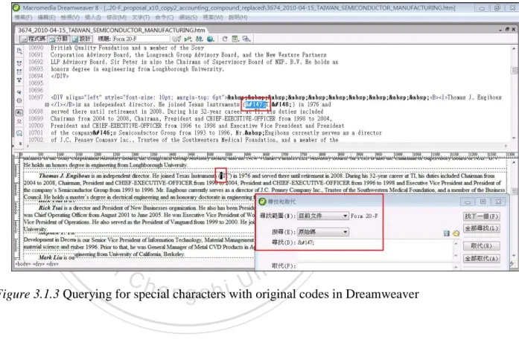Click the find field scroll up arrow

point(456,244)
